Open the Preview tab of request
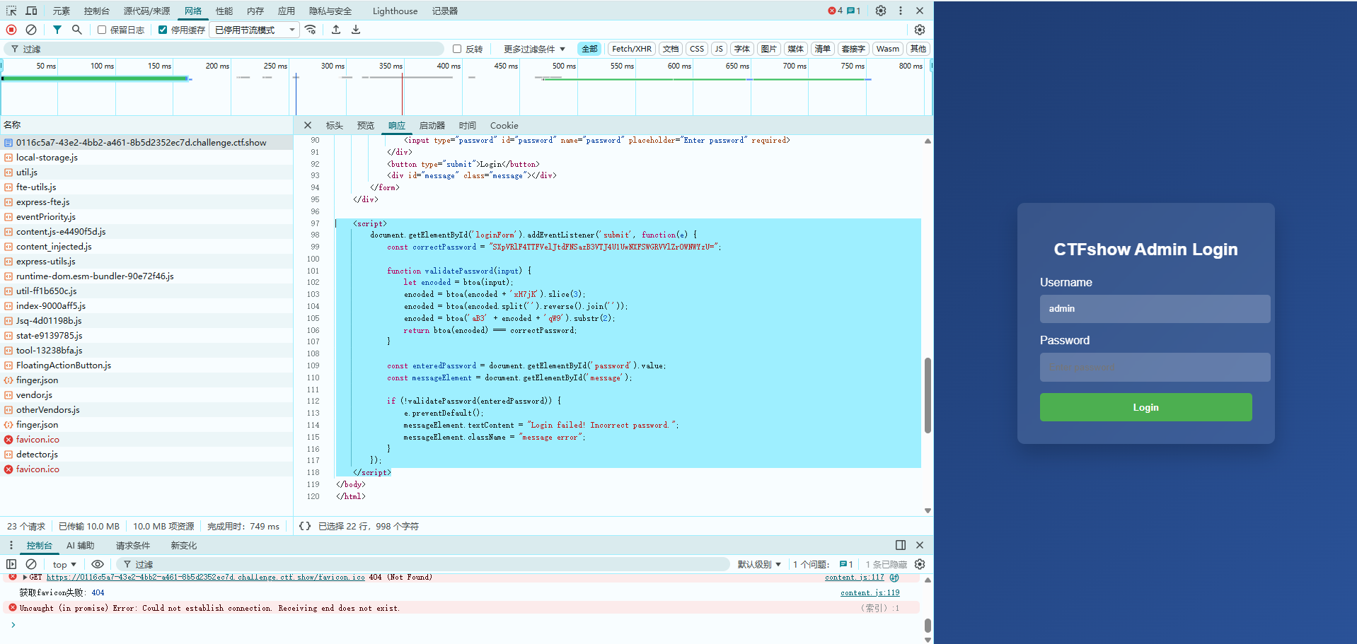The width and height of the screenshot is (1357, 644). [x=366, y=125]
